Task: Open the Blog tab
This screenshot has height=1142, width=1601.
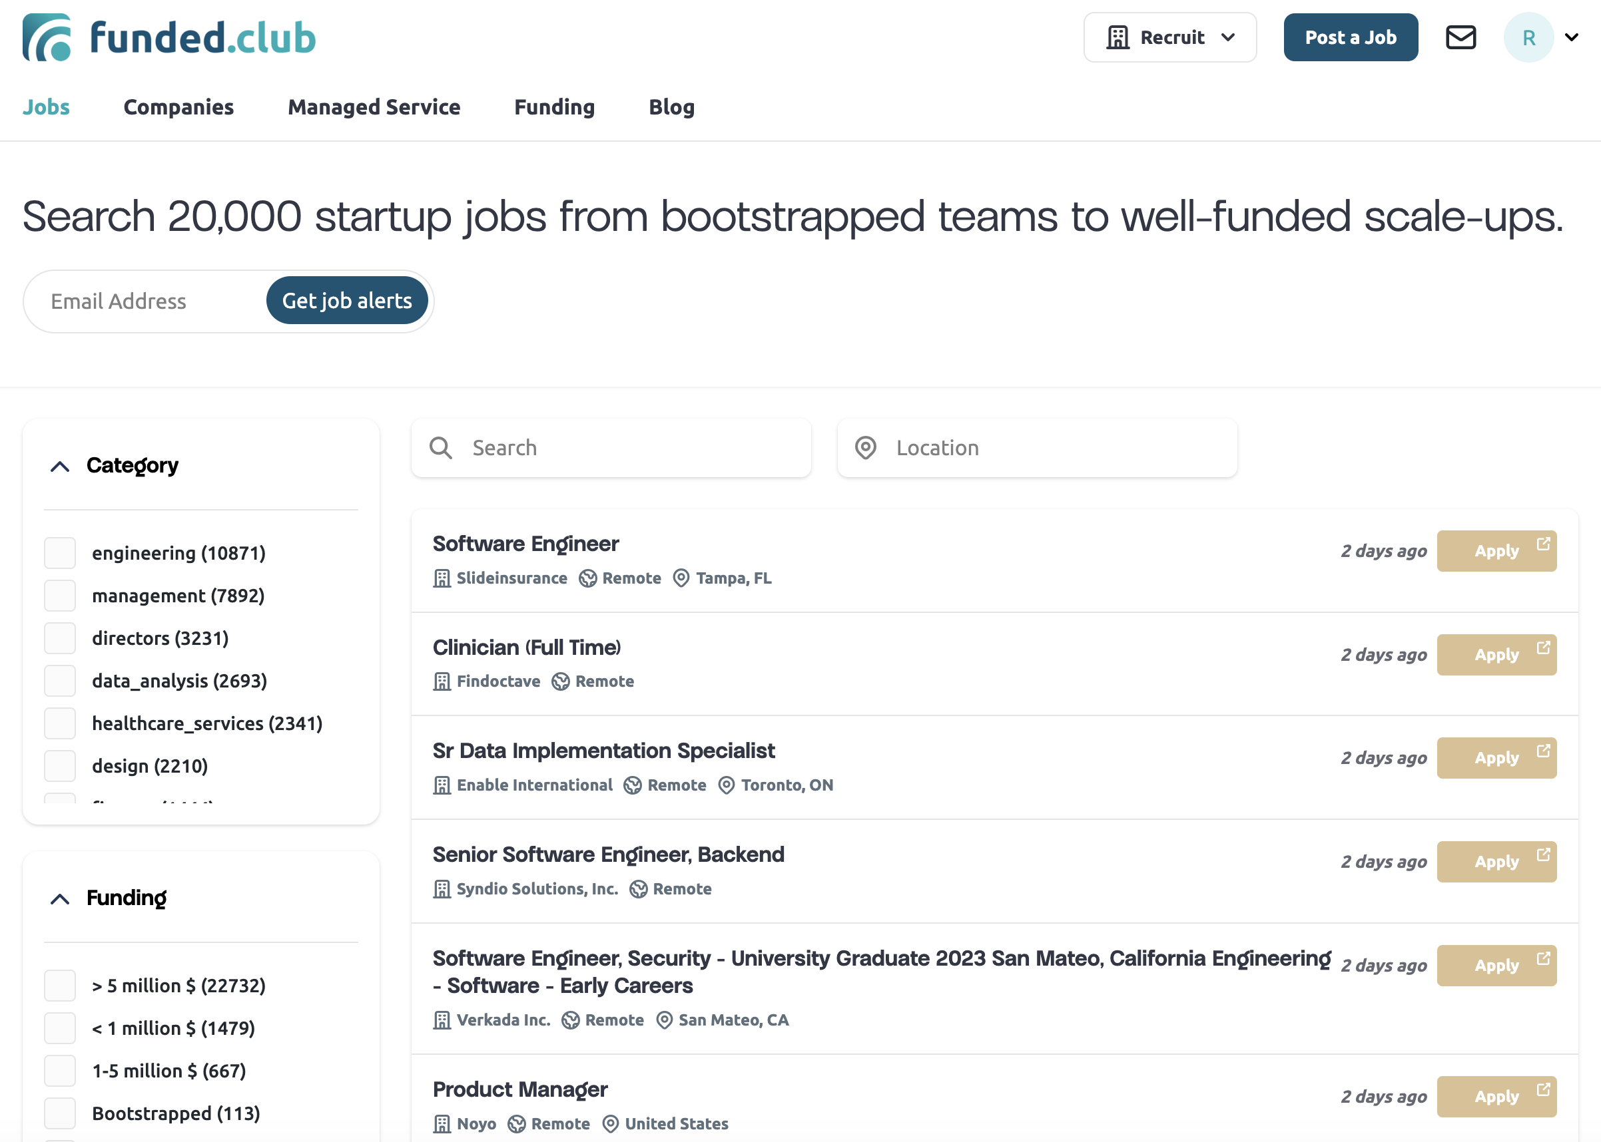Action: click(x=672, y=107)
